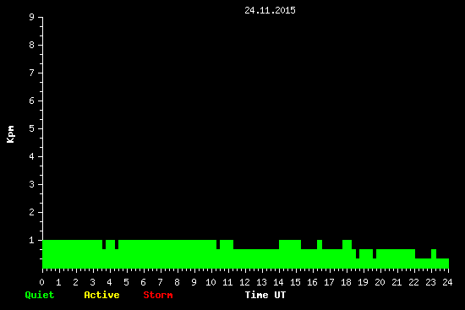Click the Kp value 5 axis label
465x310 pixels.
click(x=32, y=128)
